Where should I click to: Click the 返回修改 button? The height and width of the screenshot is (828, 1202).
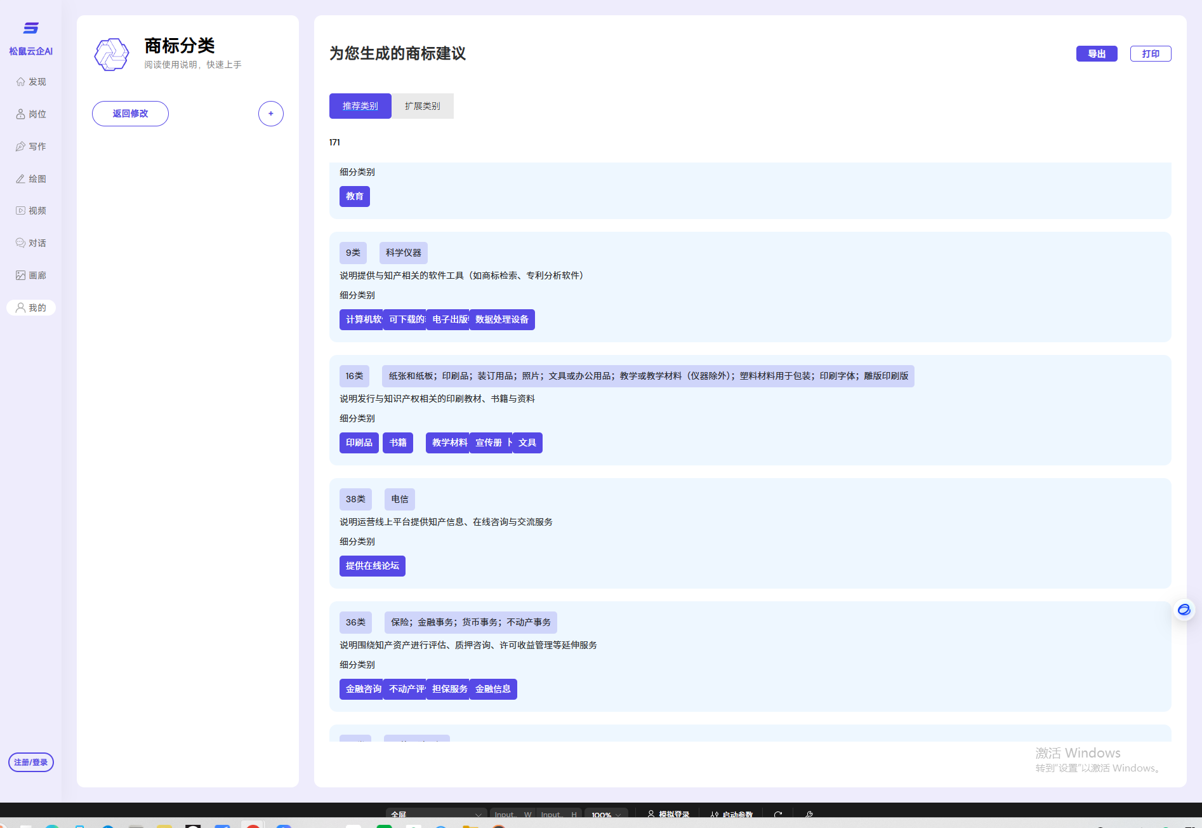130,114
